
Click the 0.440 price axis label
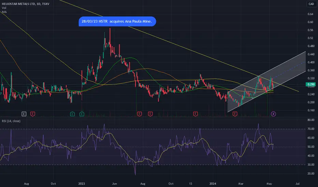tap(311, 54)
